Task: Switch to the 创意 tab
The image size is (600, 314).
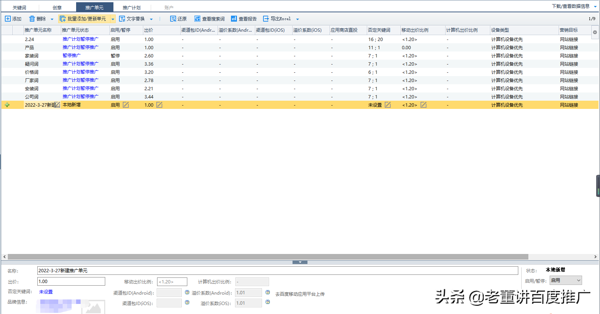Action: 57,7
